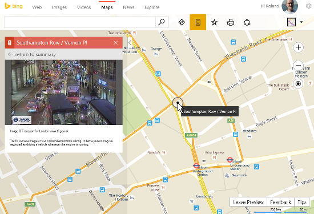
Task: Click the share icon in toolbar
Action: pyautogui.click(x=247, y=22)
